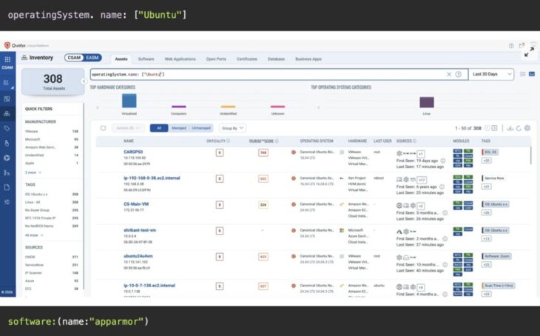Image resolution: width=540 pixels, height=336 pixels.
Task: Show info for the Criticality column
Action: [x=229, y=141]
